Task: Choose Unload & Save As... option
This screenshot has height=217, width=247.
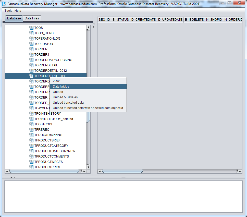Action: pyautogui.click(x=66, y=97)
